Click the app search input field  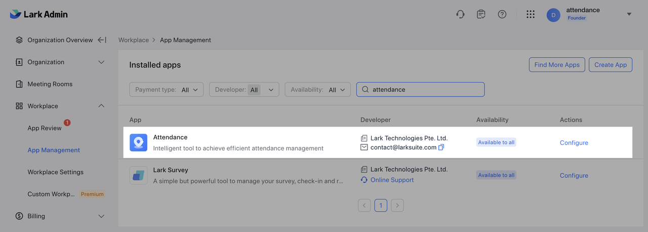(x=425, y=90)
